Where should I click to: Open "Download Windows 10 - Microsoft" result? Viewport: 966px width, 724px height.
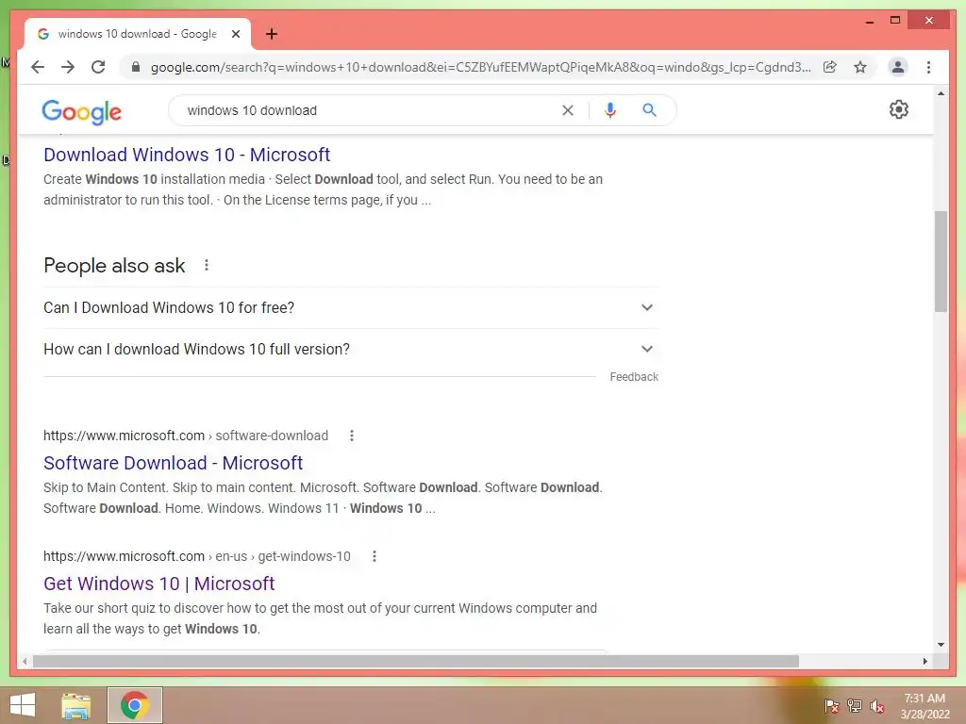187,155
